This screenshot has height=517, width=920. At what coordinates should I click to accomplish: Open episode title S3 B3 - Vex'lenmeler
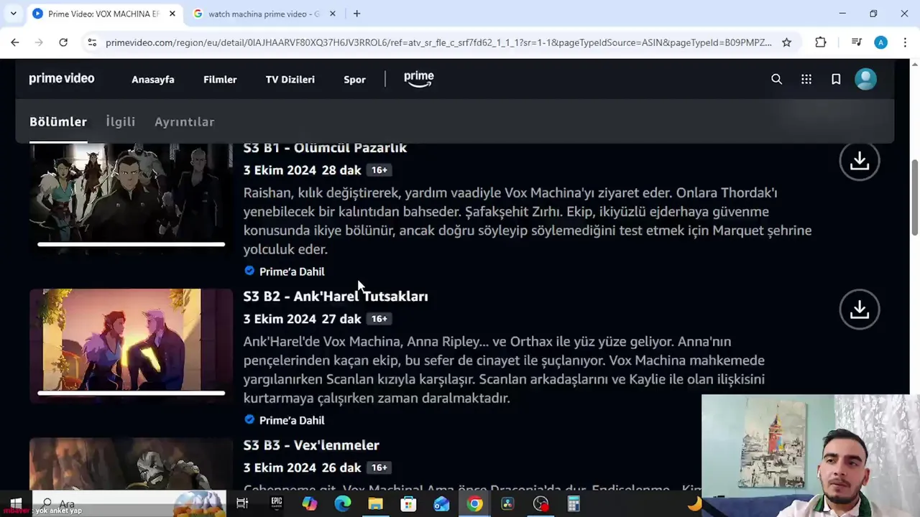[x=311, y=445]
